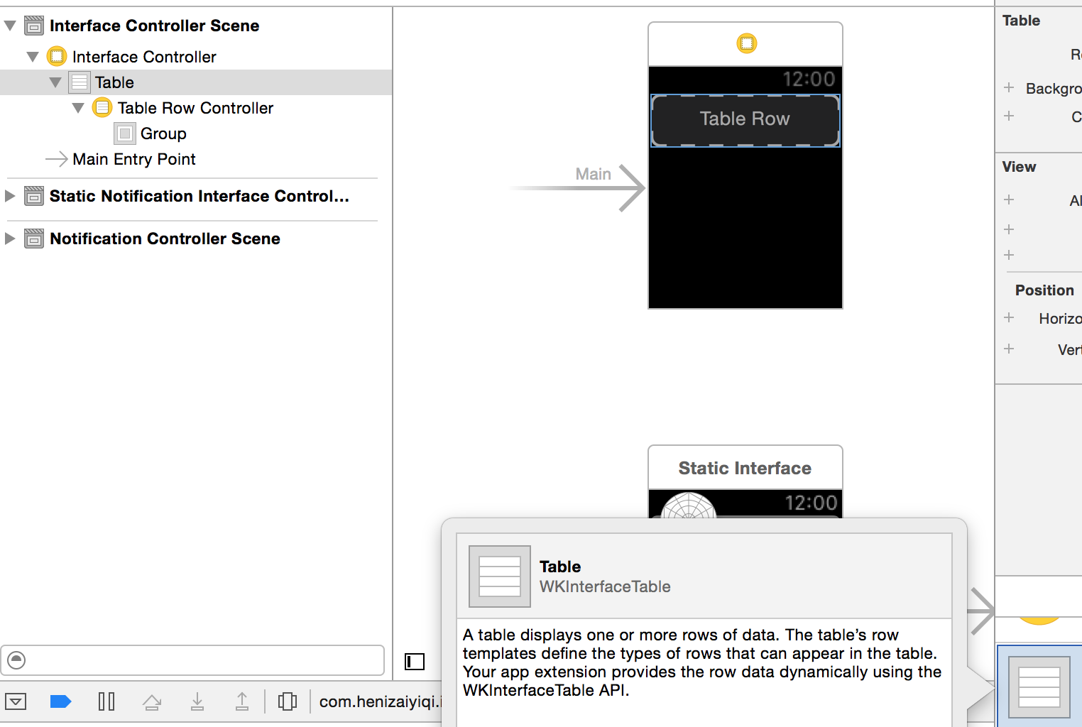Click the Step Over debug icon

152,702
